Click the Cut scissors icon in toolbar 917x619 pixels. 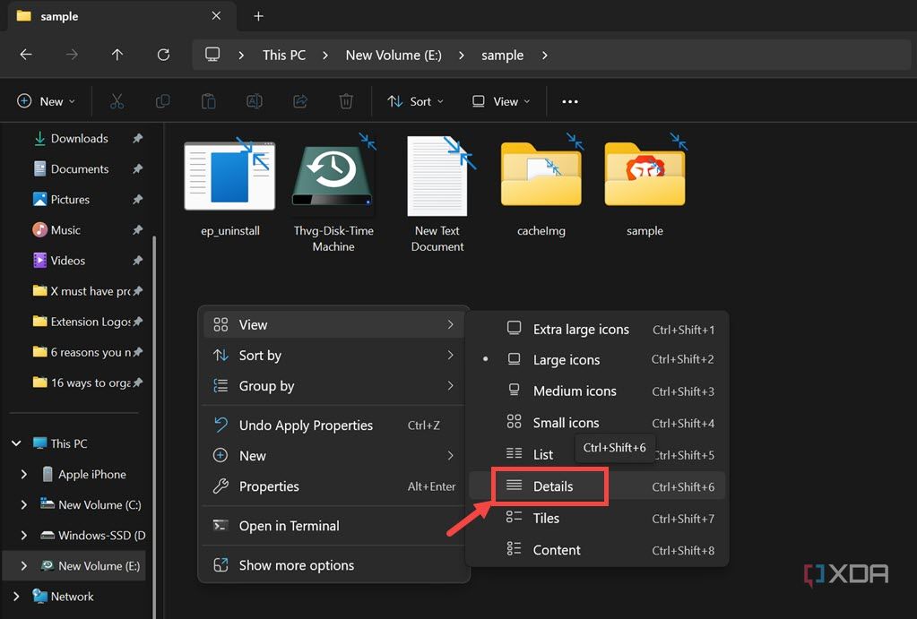[117, 102]
